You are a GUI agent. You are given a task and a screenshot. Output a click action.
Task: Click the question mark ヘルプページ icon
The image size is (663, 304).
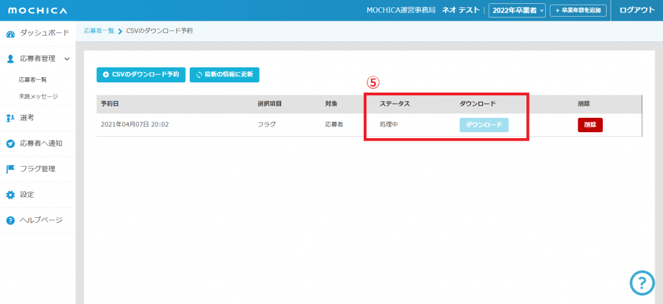pyautogui.click(x=10, y=220)
